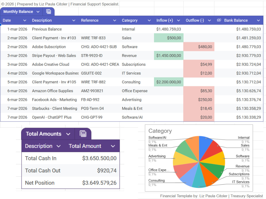266x199 pixels.
Task: Select the $3.649.579,26 net position value
Action: (99, 183)
